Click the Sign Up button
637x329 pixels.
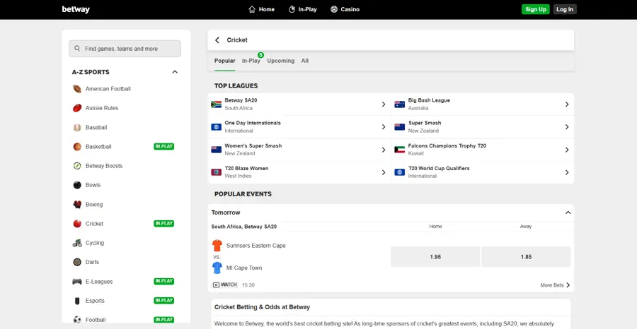click(x=536, y=9)
